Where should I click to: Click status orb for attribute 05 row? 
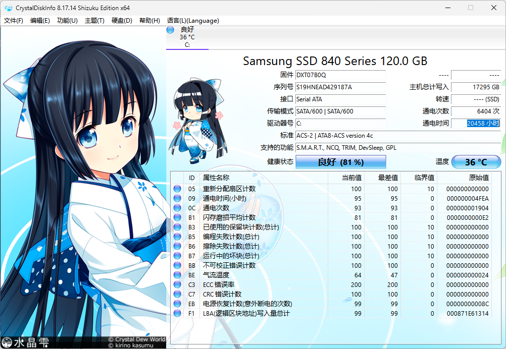[x=177, y=189]
